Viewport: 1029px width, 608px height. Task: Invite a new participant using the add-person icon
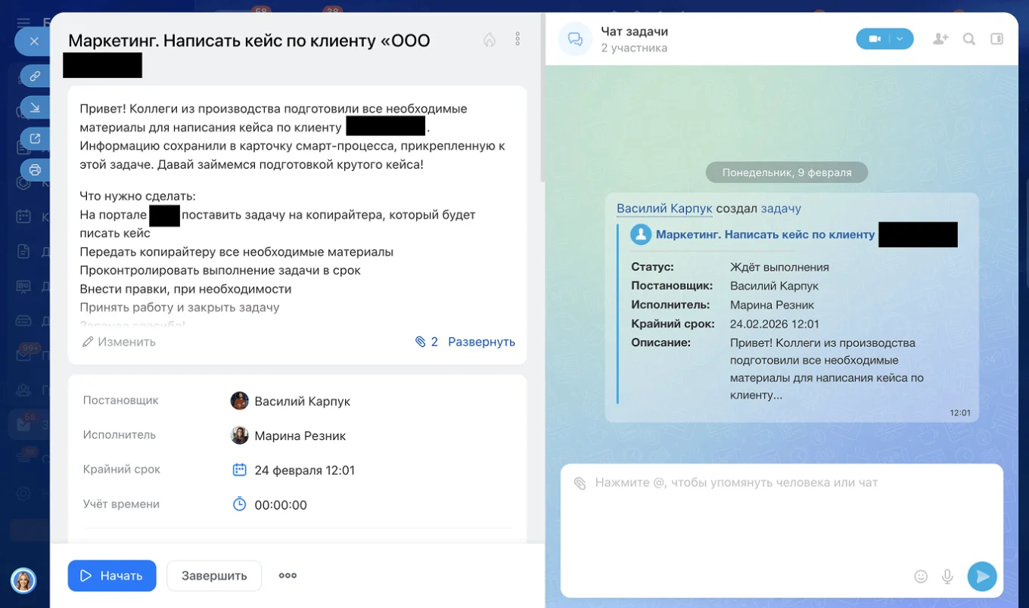click(x=939, y=39)
